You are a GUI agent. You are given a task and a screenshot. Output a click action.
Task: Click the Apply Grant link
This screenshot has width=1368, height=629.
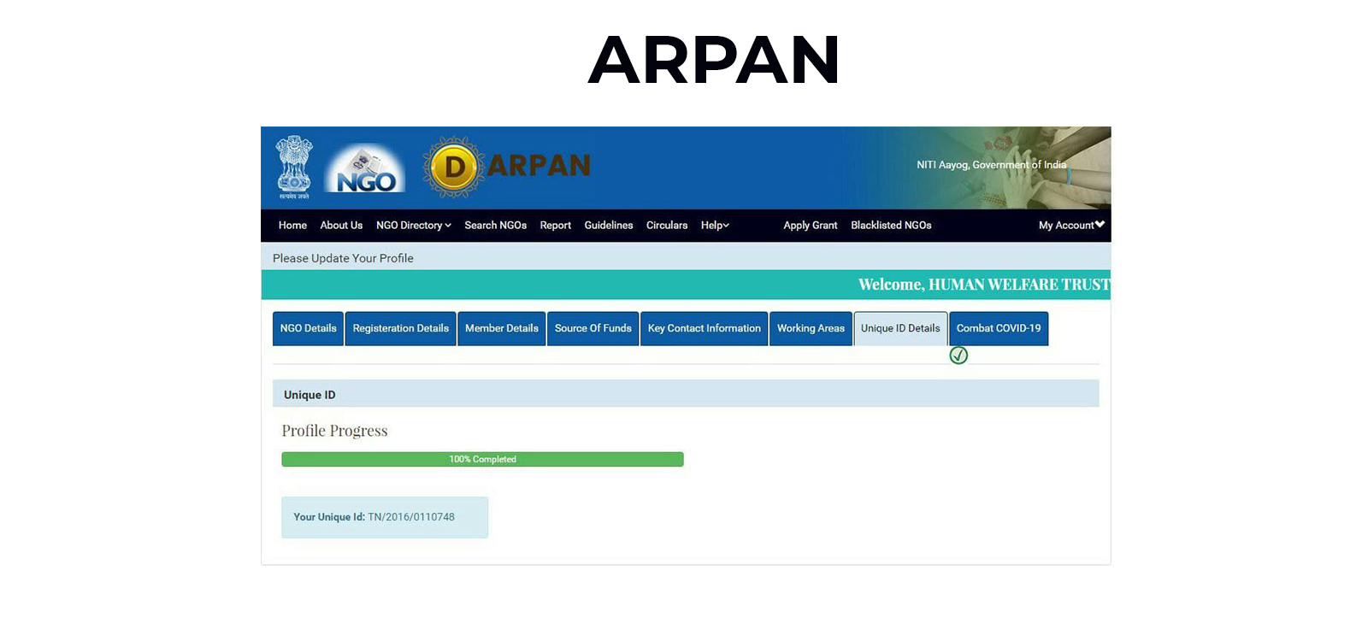click(x=811, y=226)
